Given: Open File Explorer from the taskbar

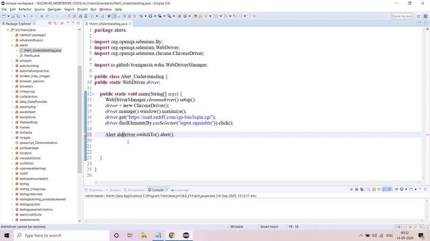Looking at the screenshot, I should [x=144, y=235].
